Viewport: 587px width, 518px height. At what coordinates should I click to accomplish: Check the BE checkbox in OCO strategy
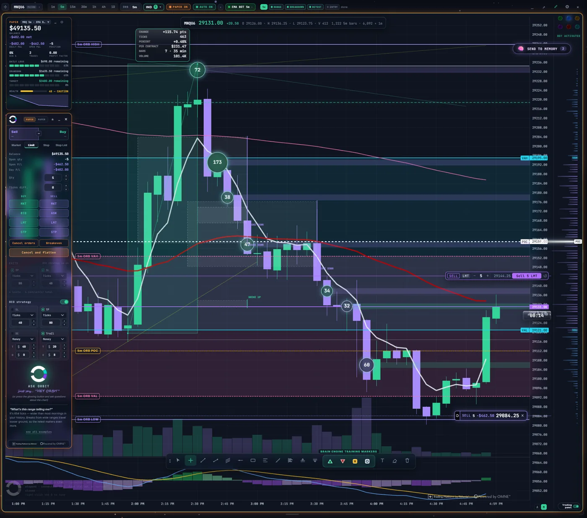pos(12,333)
